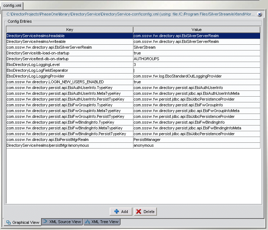Select the EbiFwGroupInfo.MetaTypeKey key
The image size is (268, 230).
tap(70, 111)
